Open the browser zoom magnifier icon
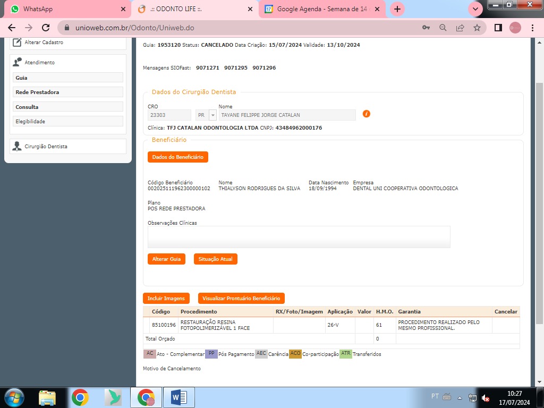 click(443, 28)
